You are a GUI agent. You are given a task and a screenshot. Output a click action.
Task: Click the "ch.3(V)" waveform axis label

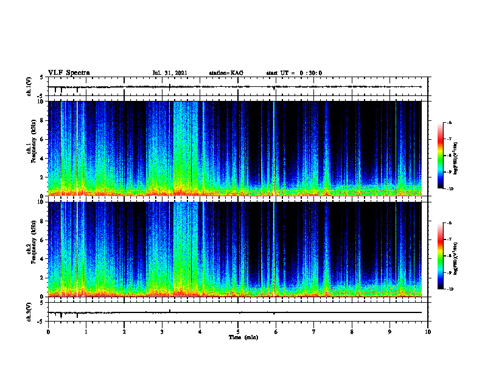pos(29,312)
